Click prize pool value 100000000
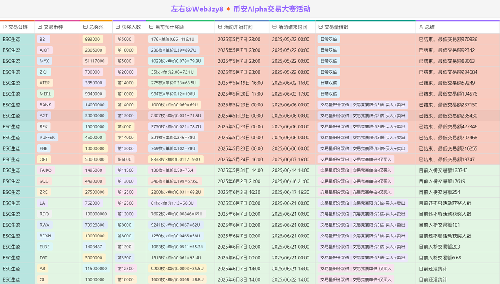This screenshot has width=500, height=284. 96,214
